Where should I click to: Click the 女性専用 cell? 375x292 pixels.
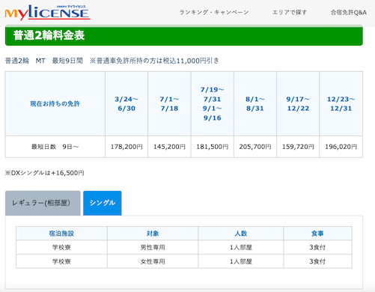[153, 261]
